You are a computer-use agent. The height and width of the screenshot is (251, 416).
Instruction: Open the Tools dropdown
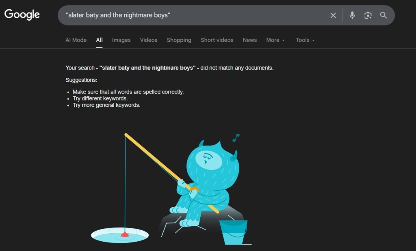305,40
